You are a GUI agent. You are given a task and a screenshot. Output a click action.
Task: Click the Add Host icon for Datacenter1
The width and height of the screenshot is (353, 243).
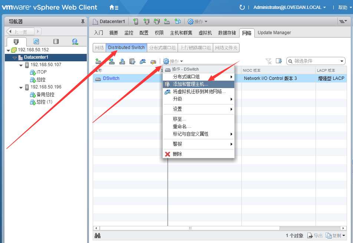click(x=136, y=22)
